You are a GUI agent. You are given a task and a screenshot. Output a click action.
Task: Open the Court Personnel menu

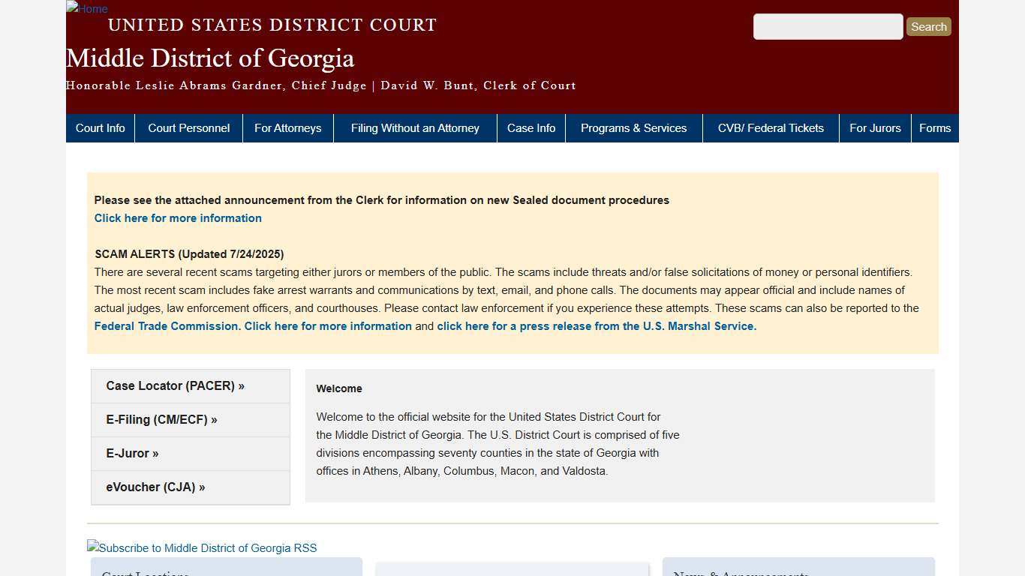(x=188, y=127)
